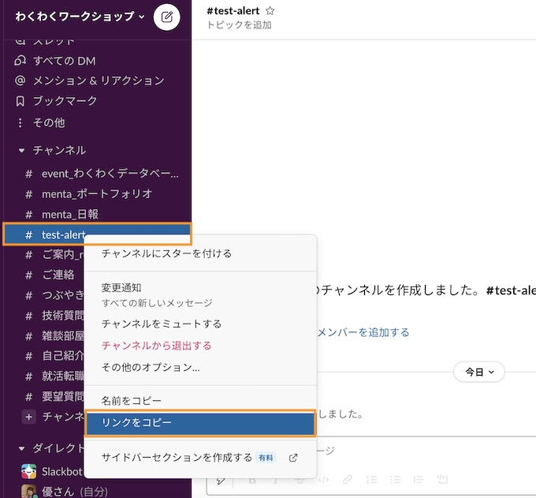Click the compose new message icon
The image size is (536, 498).
(x=167, y=17)
